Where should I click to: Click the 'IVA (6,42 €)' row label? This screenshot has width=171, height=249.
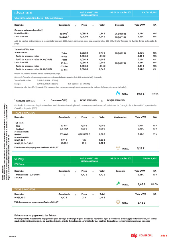click(20, 198)
